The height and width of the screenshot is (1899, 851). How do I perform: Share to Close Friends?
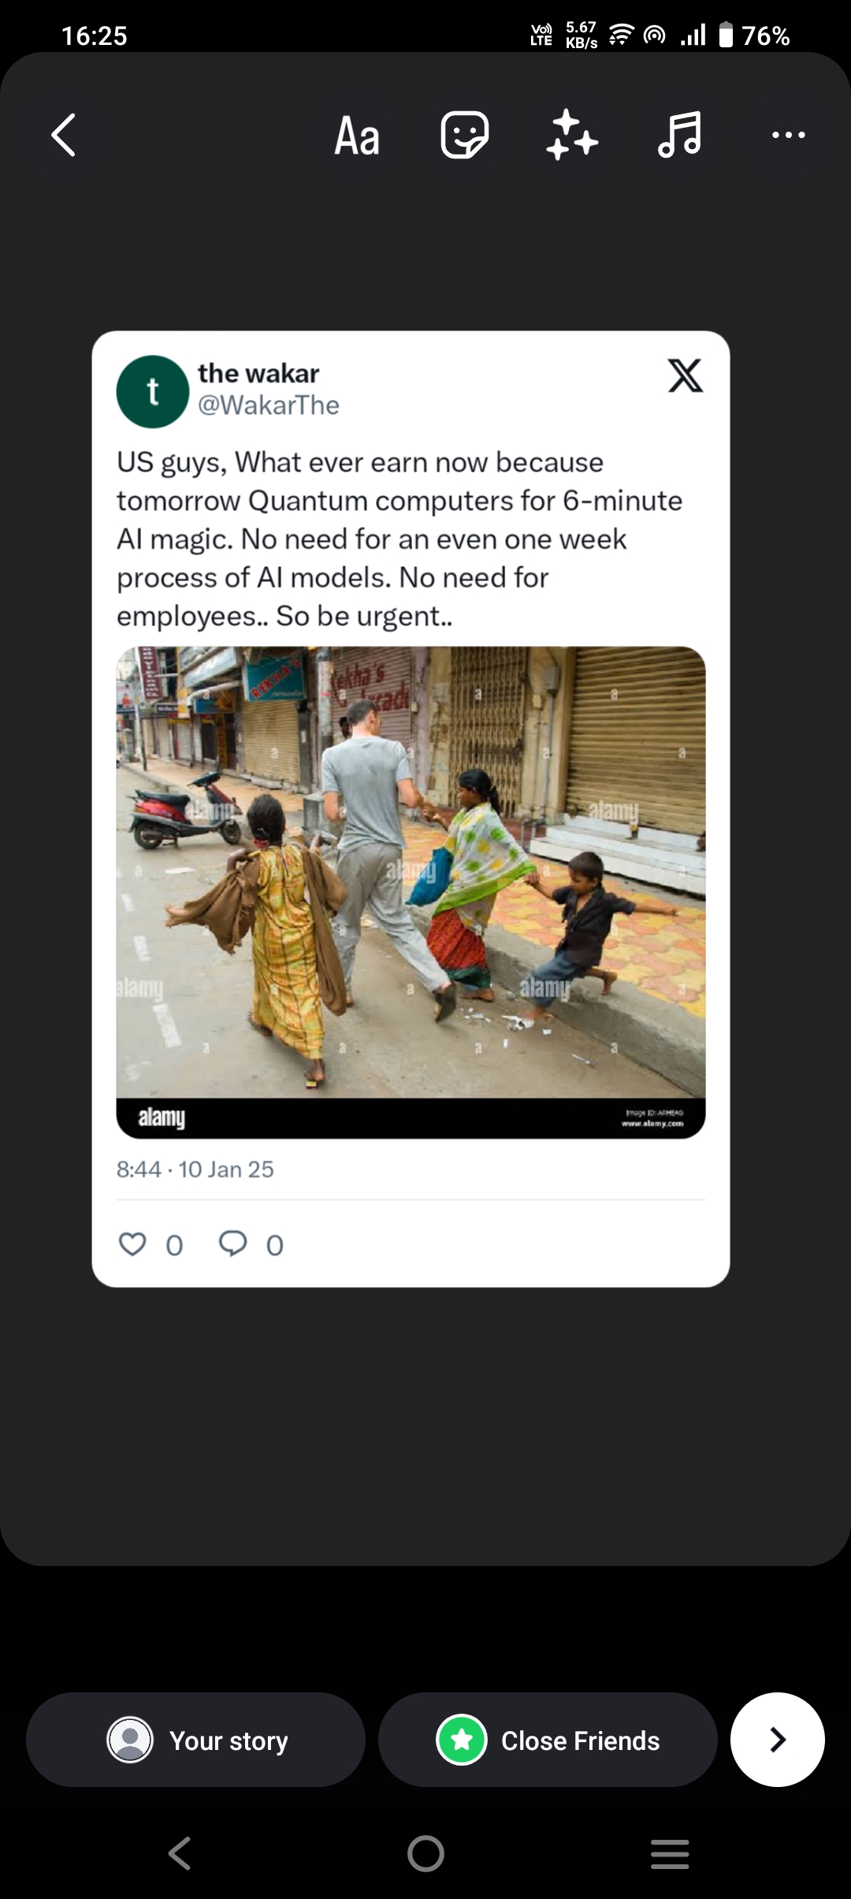(548, 1740)
